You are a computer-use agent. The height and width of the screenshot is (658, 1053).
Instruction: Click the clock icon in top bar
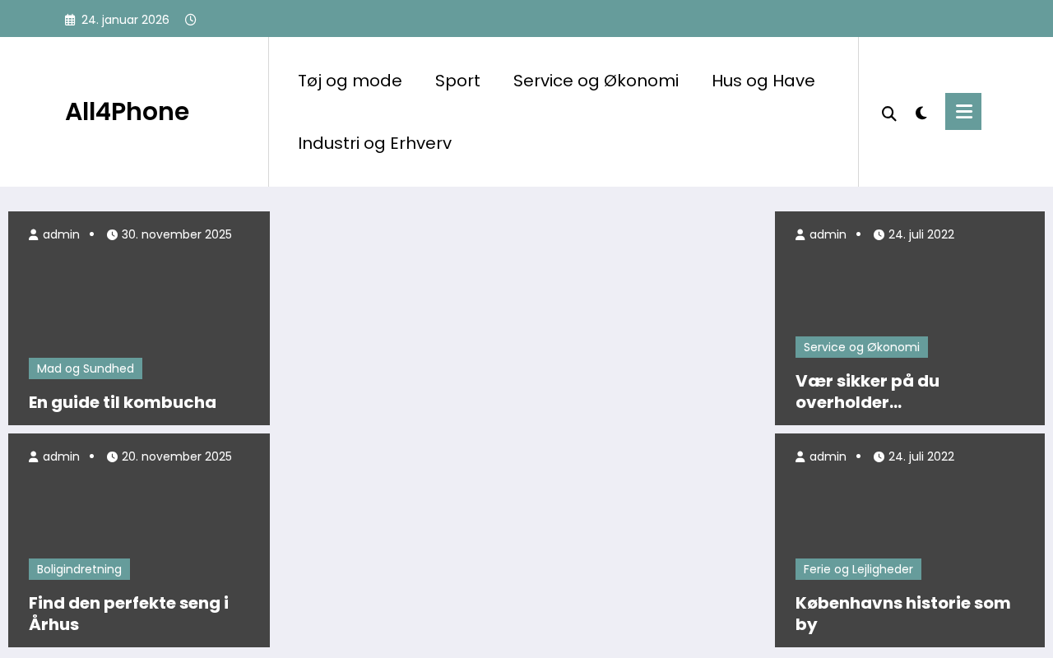[x=191, y=20]
